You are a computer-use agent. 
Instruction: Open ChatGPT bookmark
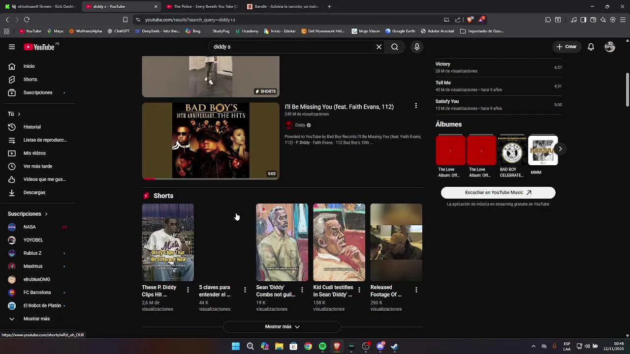pyautogui.click(x=118, y=31)
